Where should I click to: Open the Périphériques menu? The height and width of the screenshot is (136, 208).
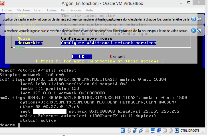(x=71, y=10)
